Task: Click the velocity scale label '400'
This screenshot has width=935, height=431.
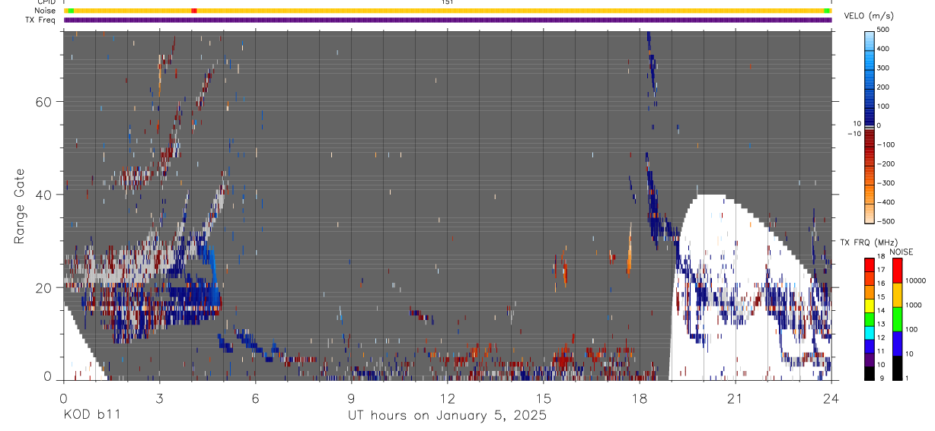Action: [884, 49]
